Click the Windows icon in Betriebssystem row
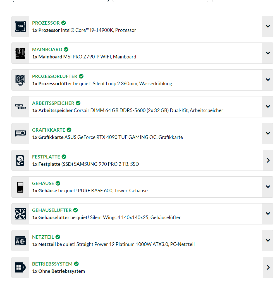The width and height of the screenshot is (277, 284). click(20, 267)
